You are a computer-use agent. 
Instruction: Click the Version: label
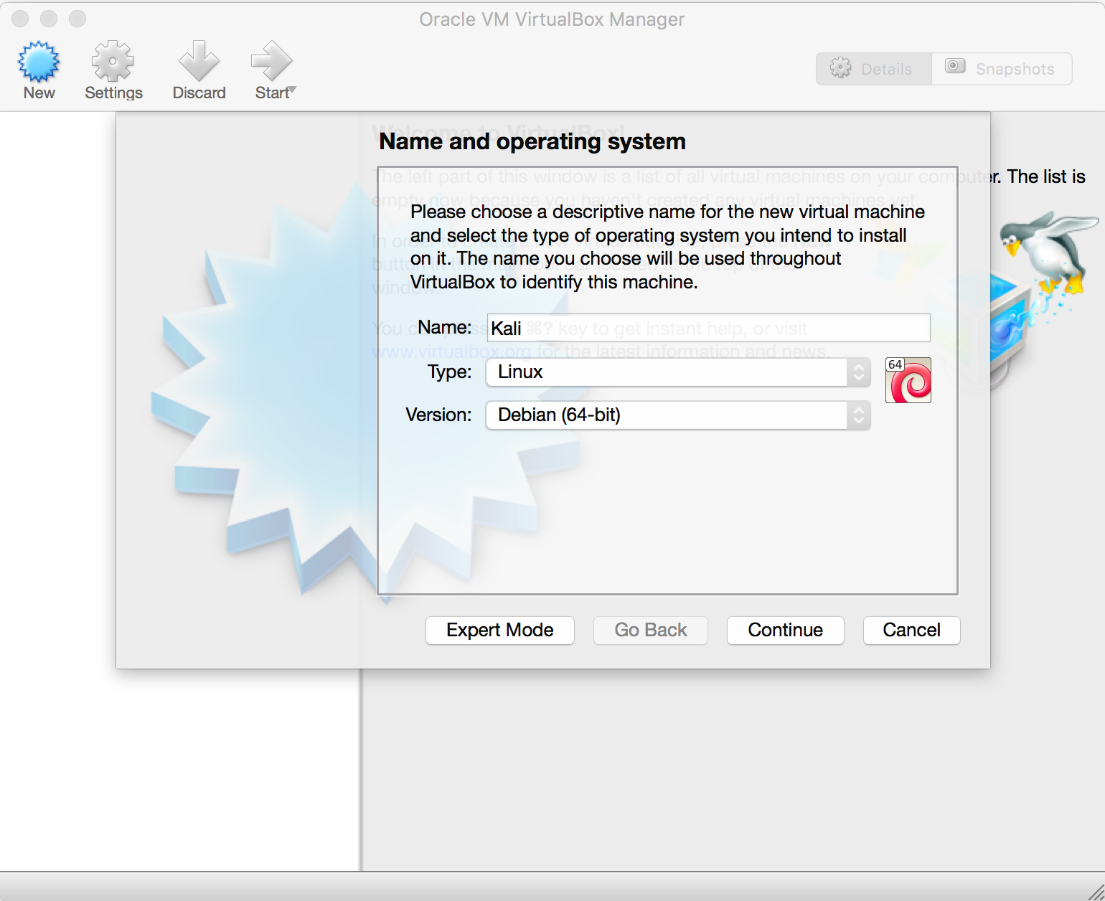(x=438, y=415)
